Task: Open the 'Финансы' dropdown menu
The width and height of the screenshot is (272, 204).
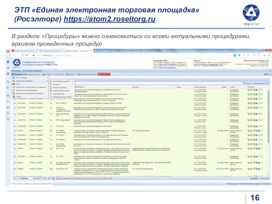Action: (71, 74)
